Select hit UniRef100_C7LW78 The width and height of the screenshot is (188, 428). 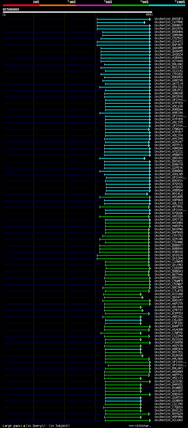click(x=169, y=291)
